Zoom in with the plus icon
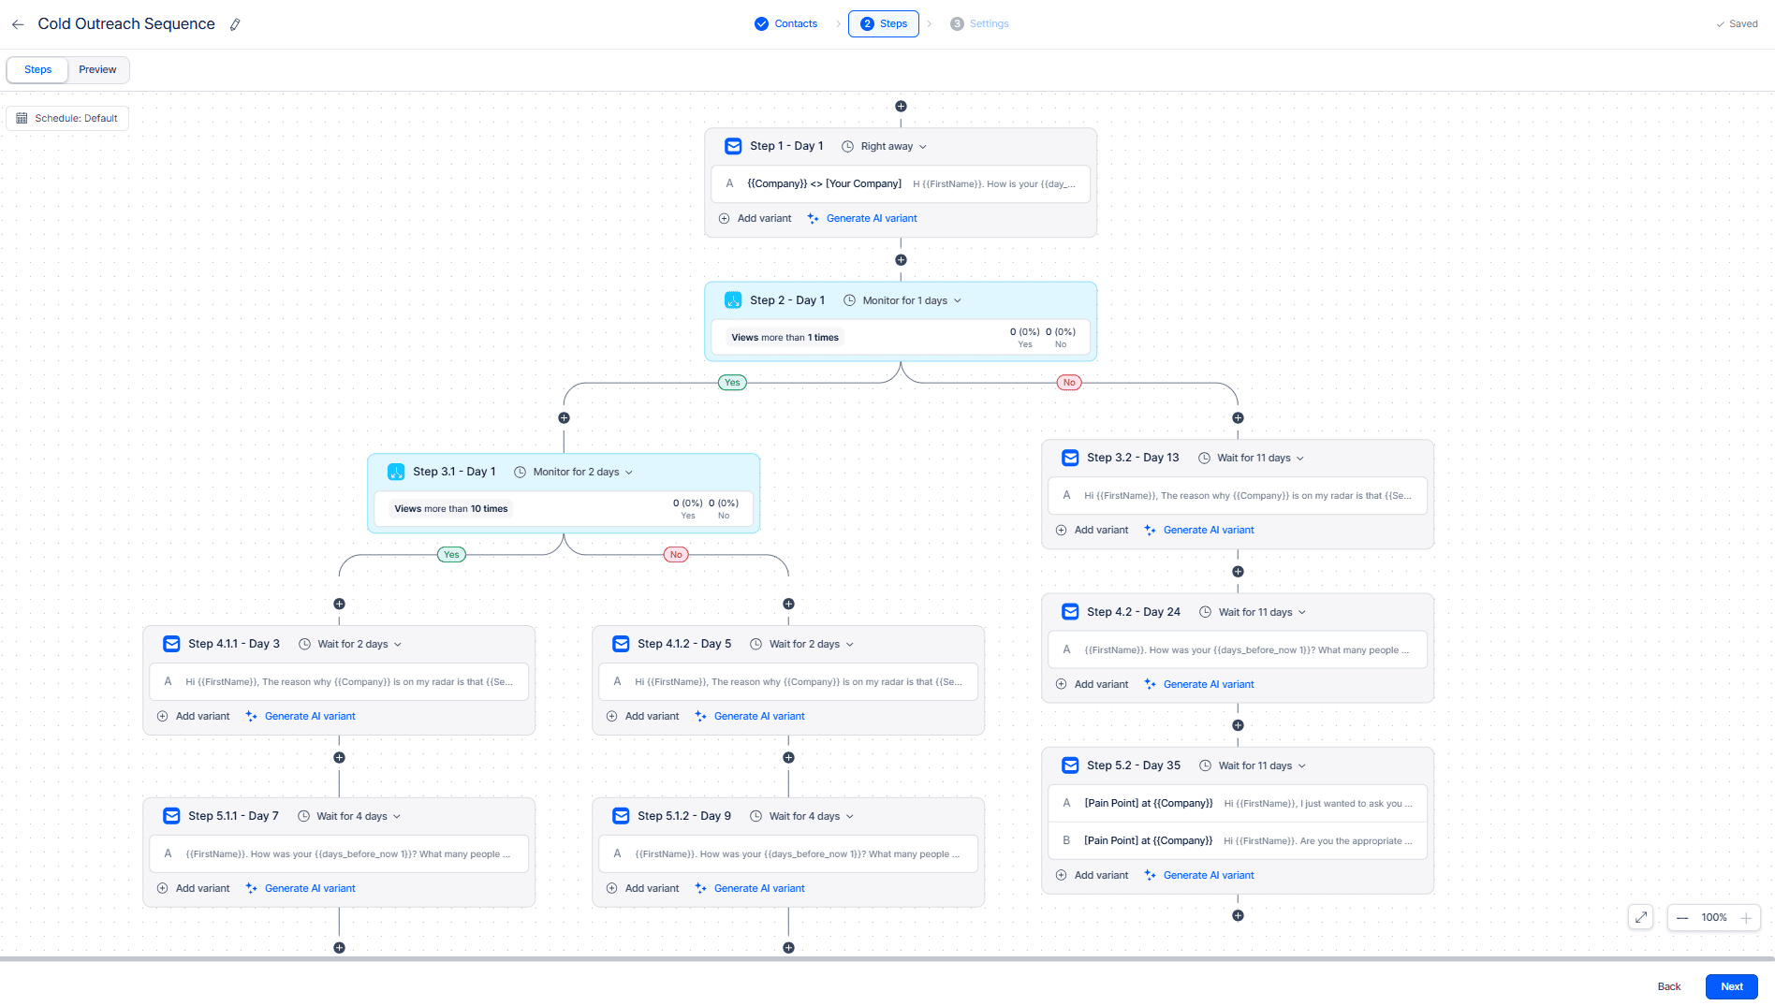 [1746, 918]
